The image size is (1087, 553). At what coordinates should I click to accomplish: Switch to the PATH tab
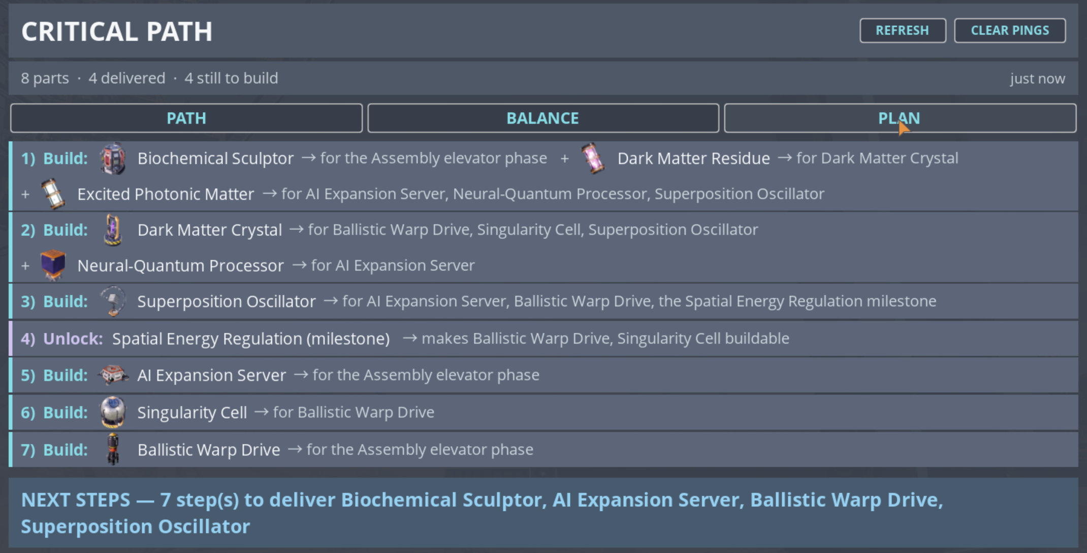coord(186,118)
